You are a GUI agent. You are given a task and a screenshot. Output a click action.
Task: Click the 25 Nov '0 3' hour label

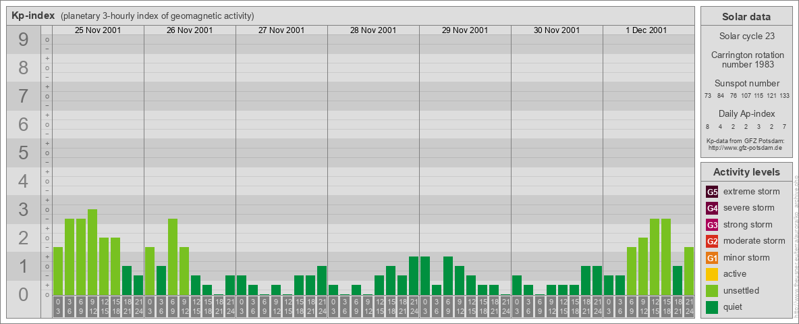pyautogui.click(x=58, y=307)
